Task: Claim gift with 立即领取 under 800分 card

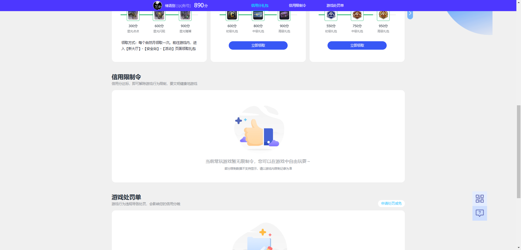Action: tap(258, 45)
